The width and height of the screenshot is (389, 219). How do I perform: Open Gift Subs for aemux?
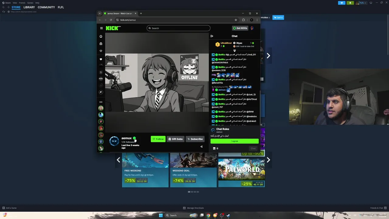tap(175, 139)
